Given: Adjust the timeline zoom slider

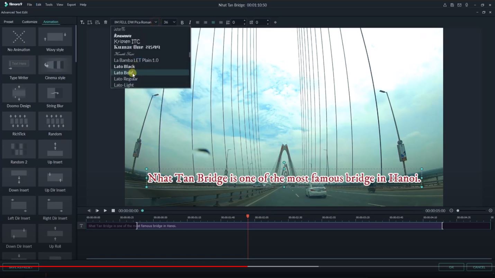Looking at the screenshot, I should 459,210.
